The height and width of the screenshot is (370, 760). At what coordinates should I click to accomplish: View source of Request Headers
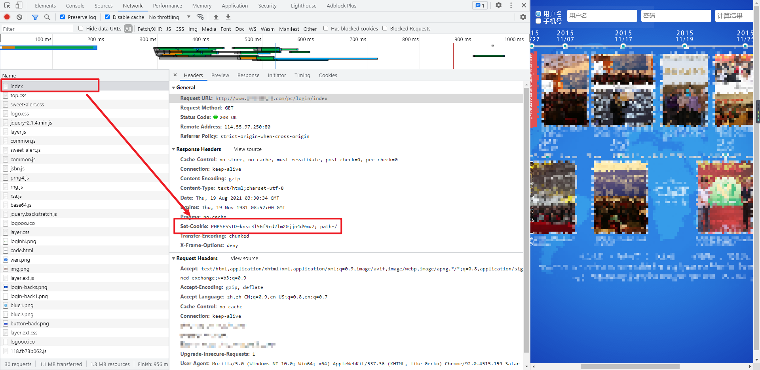244,259
